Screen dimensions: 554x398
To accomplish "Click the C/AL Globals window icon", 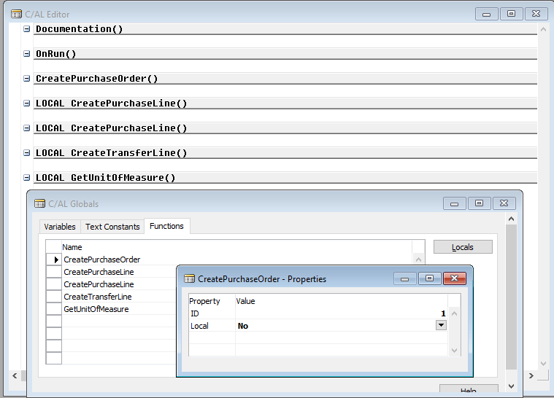I will (x=39, y=204).
